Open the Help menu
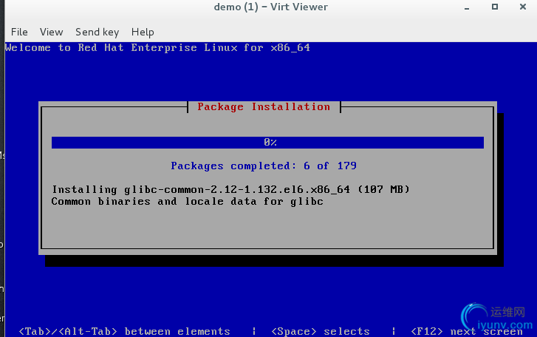 (x=143, y=33)
